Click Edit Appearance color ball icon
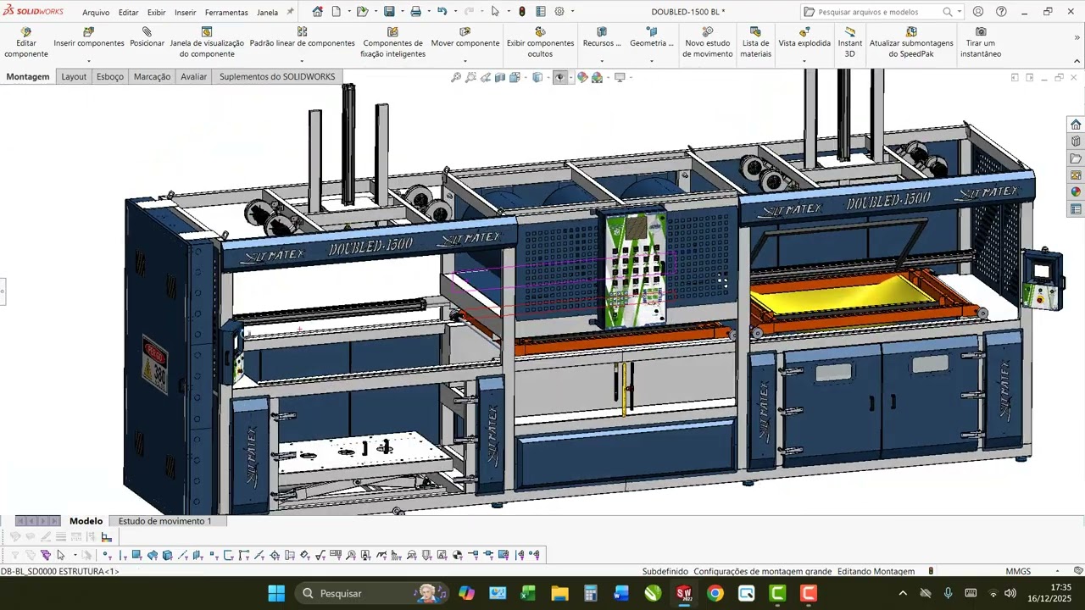This screenshot has width=1085, height=610. coord(582,77)
